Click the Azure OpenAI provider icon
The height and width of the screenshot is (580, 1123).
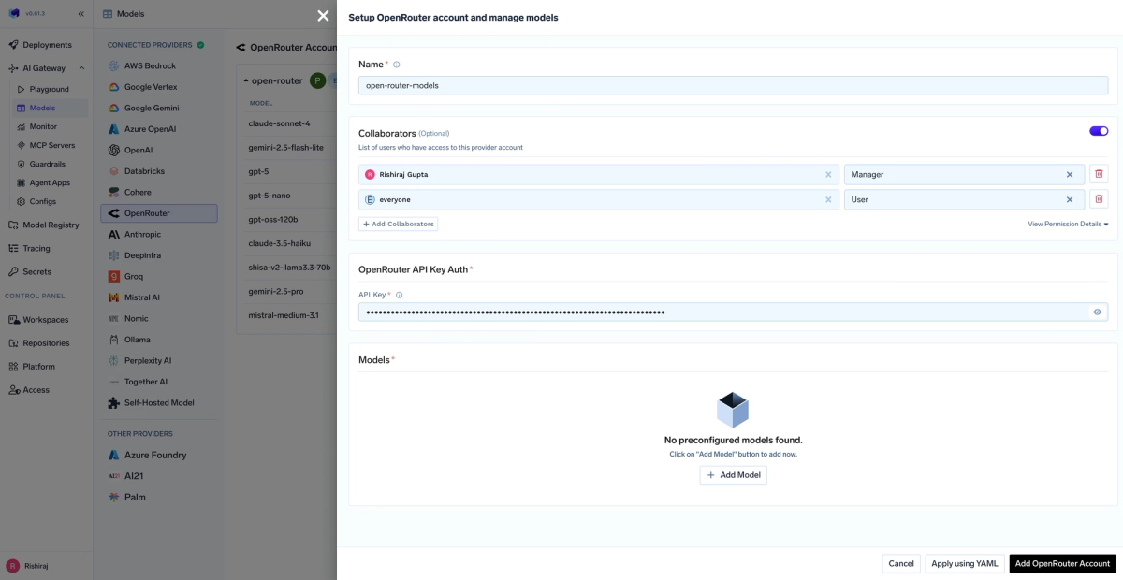pos(114,129)
